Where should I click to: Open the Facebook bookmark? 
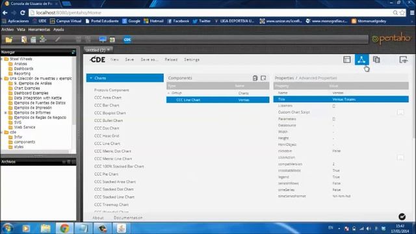[178, 21]
